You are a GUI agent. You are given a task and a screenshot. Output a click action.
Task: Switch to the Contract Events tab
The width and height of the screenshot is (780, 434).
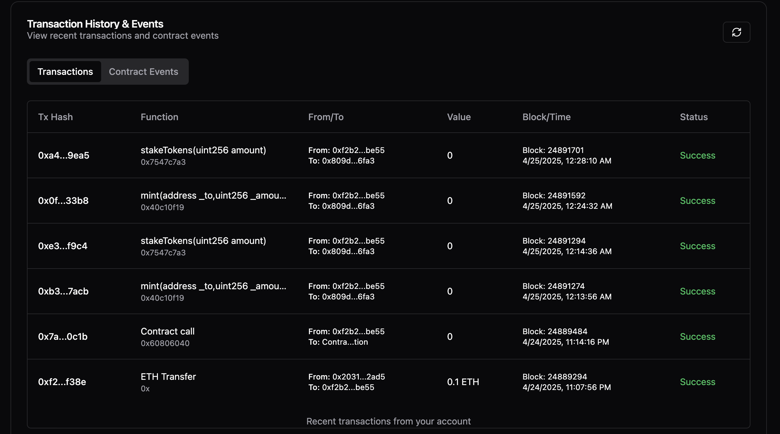(x=143, y=72)
